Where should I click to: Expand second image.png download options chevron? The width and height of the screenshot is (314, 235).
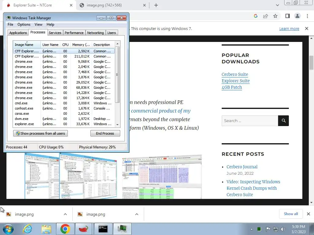(137, 214)
